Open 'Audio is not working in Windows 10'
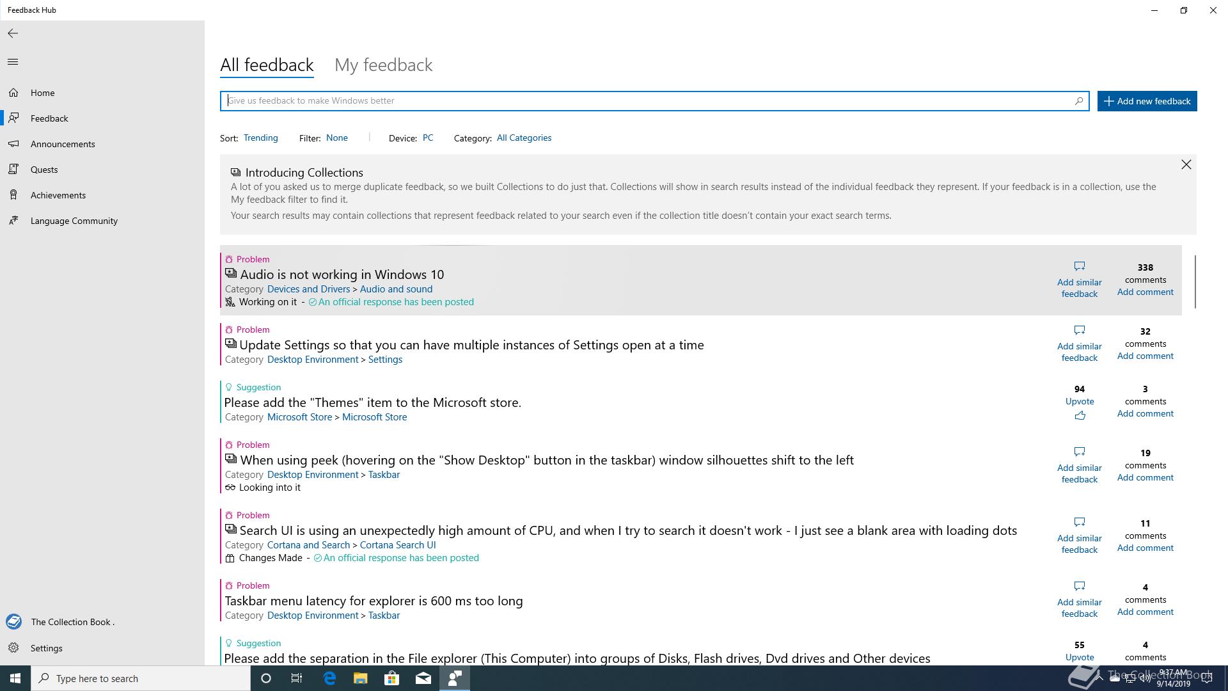 [342, 274]
